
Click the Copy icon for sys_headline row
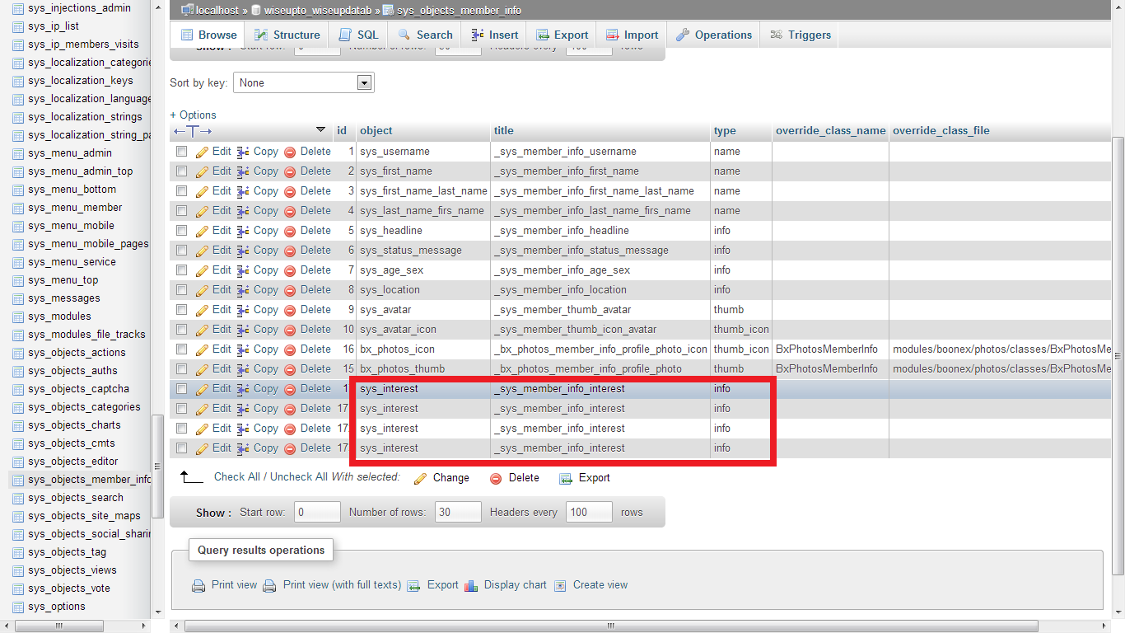pos(243,231)
